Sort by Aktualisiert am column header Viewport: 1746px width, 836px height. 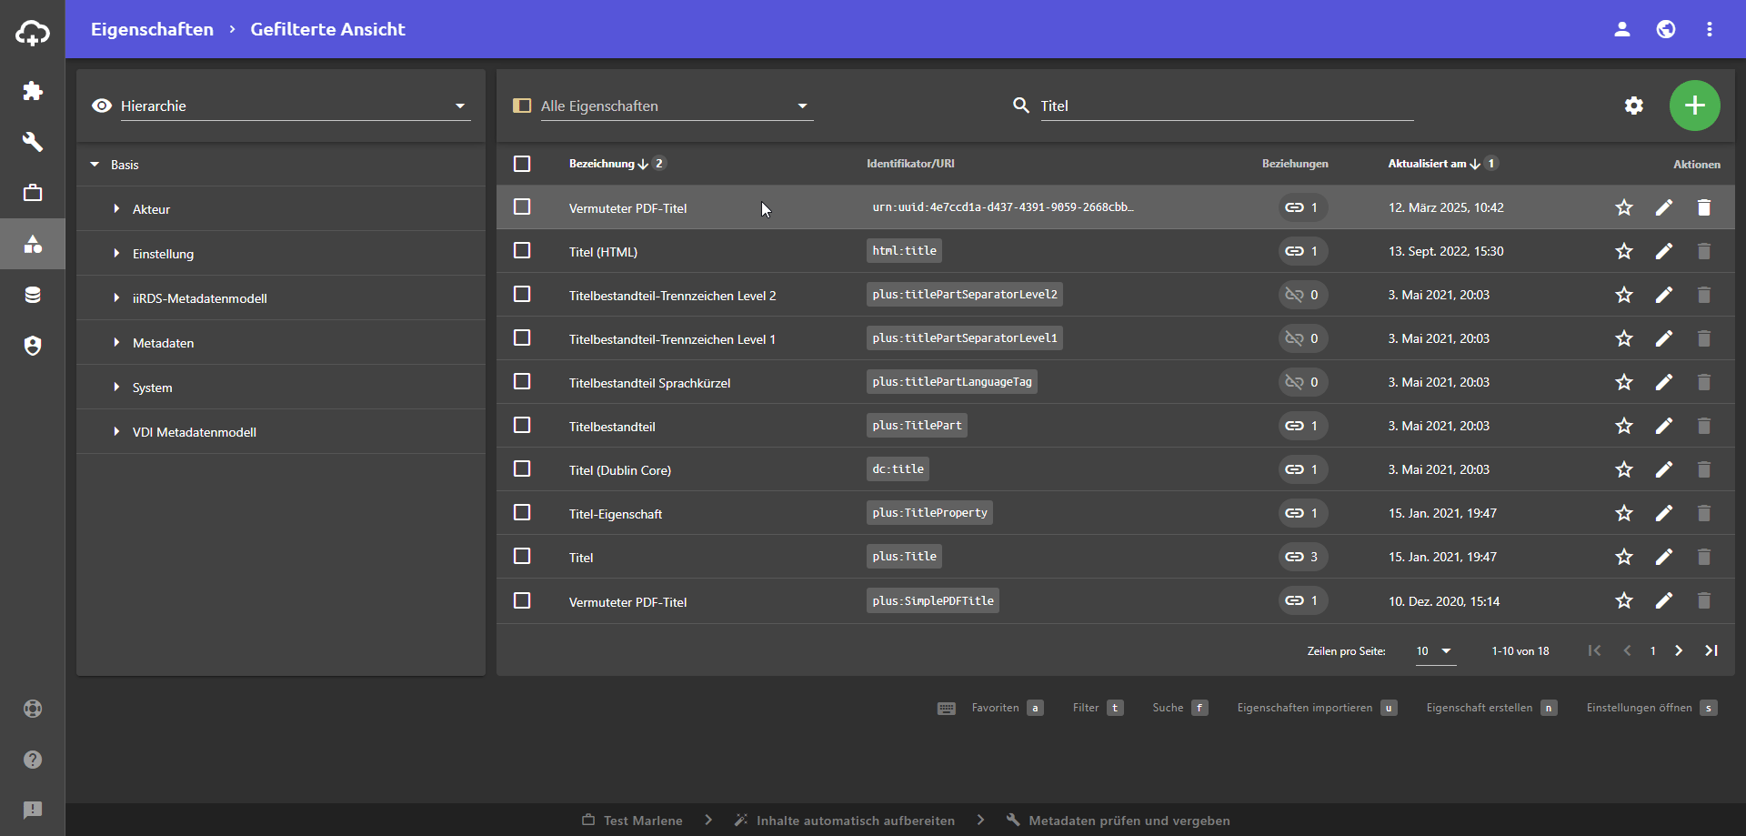1427,164
